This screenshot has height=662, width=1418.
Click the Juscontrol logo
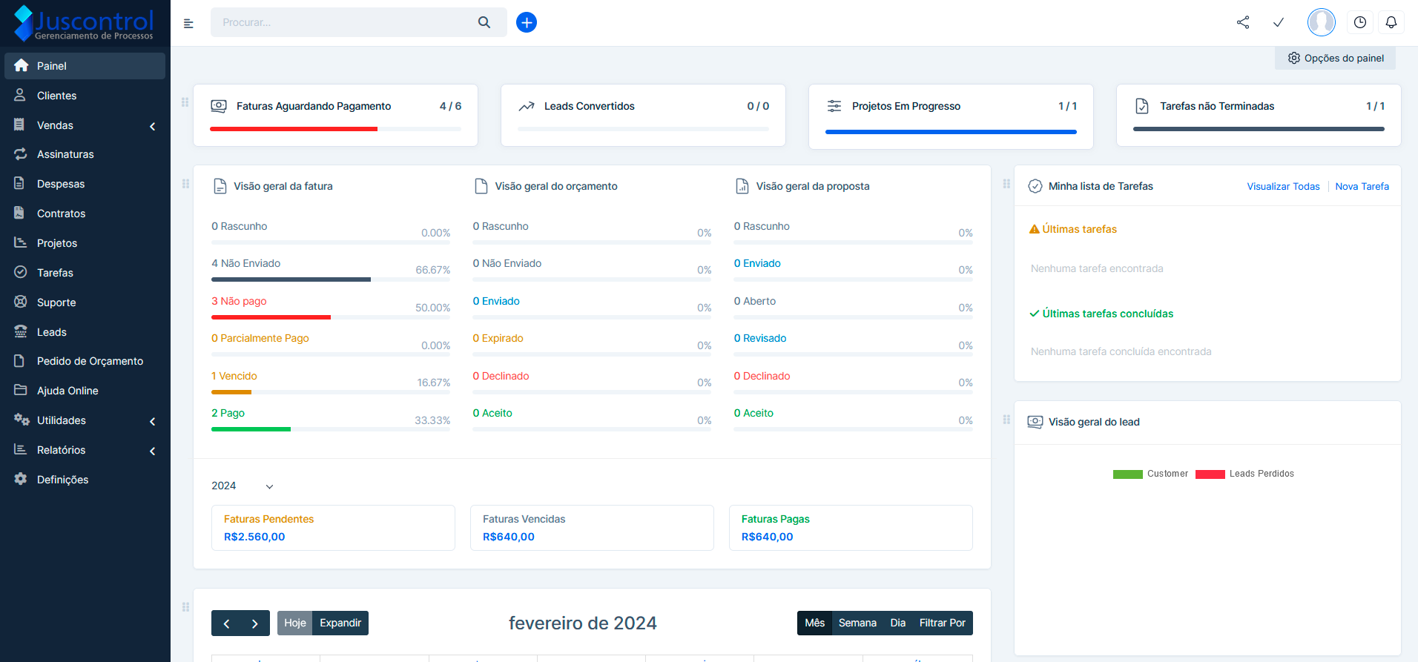tap(84, 23)
